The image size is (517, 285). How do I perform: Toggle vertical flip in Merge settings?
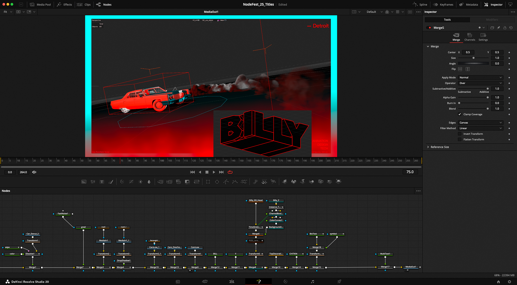point(468,69)
